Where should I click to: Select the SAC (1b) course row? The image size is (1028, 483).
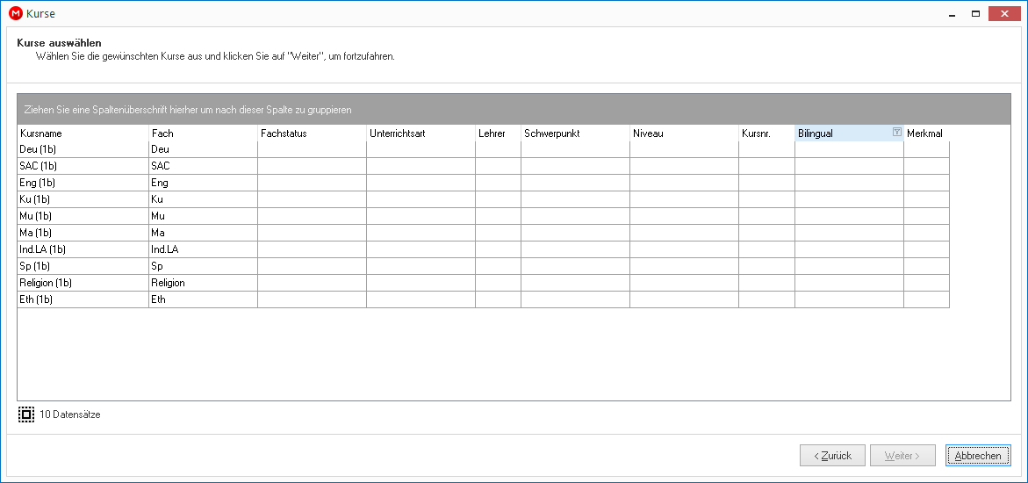(x=483, y=166)
